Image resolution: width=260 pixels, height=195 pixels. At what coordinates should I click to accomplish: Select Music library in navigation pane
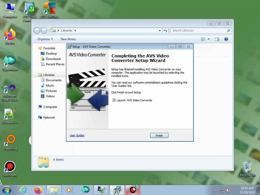pos(50,85)
